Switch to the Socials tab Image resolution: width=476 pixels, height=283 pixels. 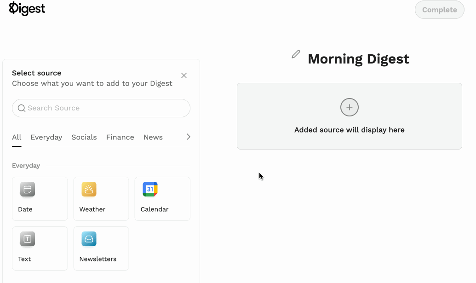84,137
